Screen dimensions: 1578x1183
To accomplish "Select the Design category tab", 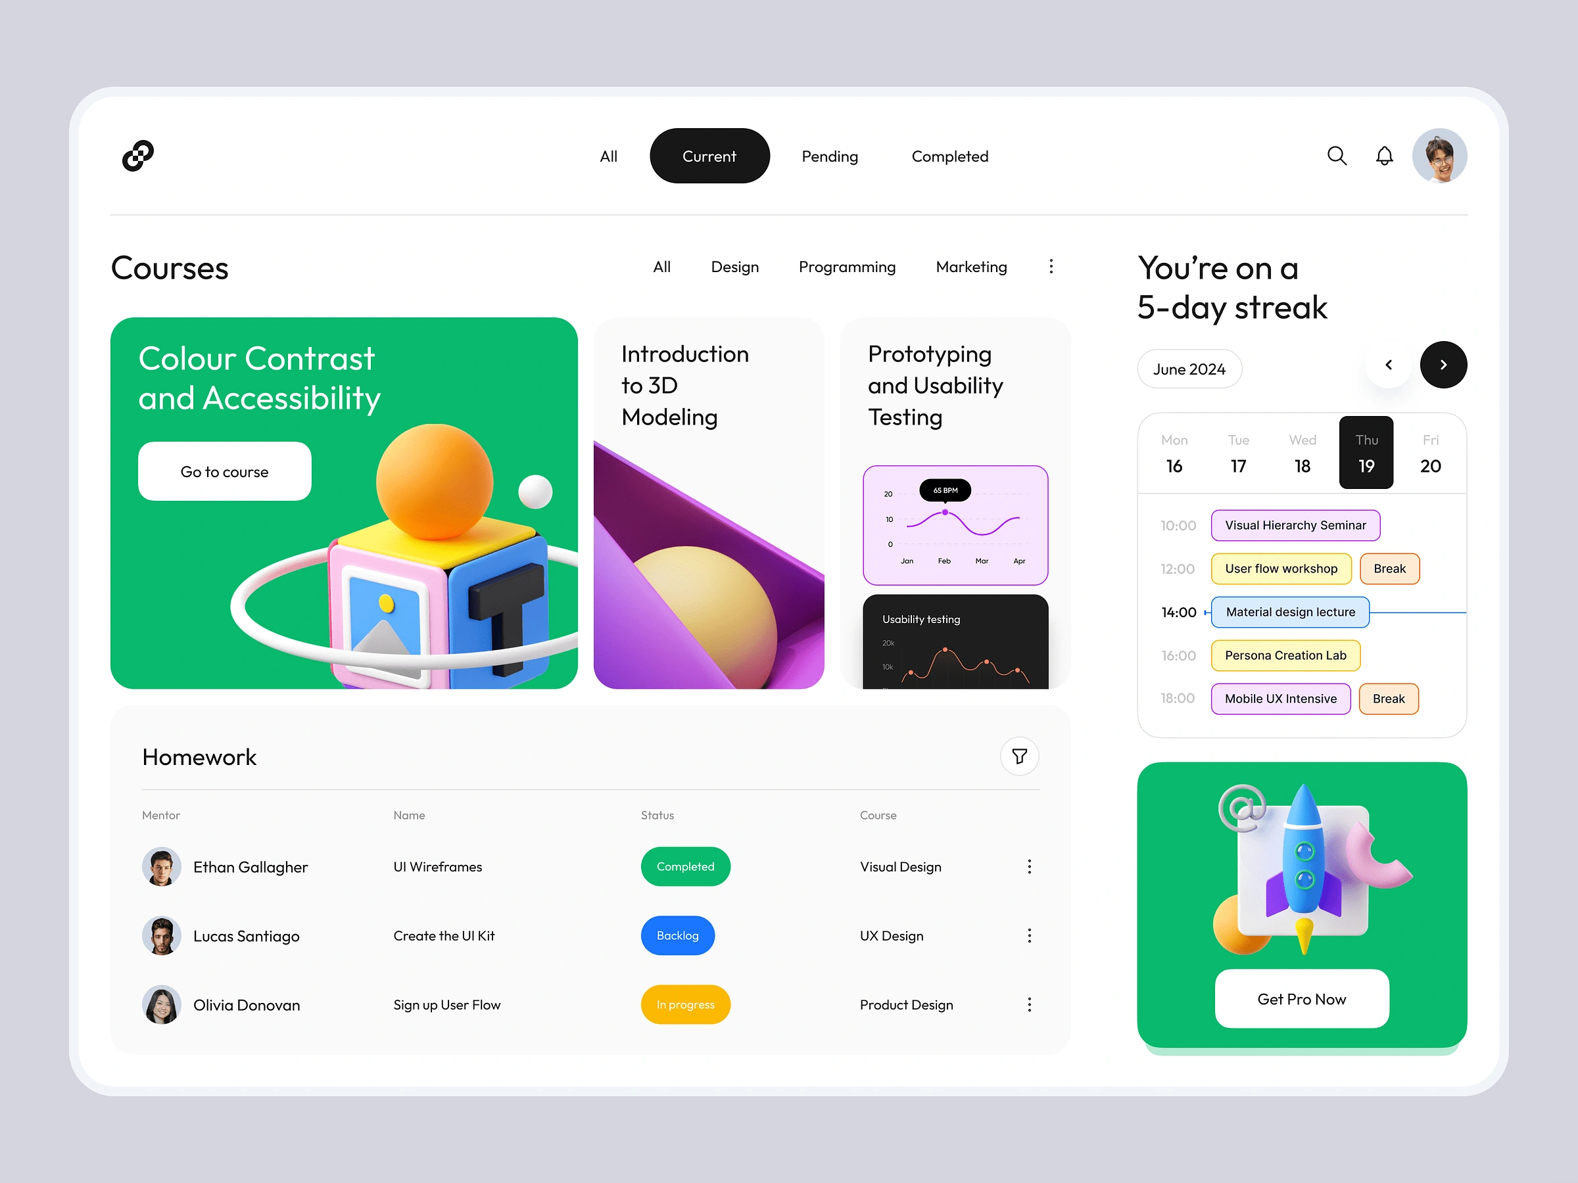I will [x=734, y=266].
